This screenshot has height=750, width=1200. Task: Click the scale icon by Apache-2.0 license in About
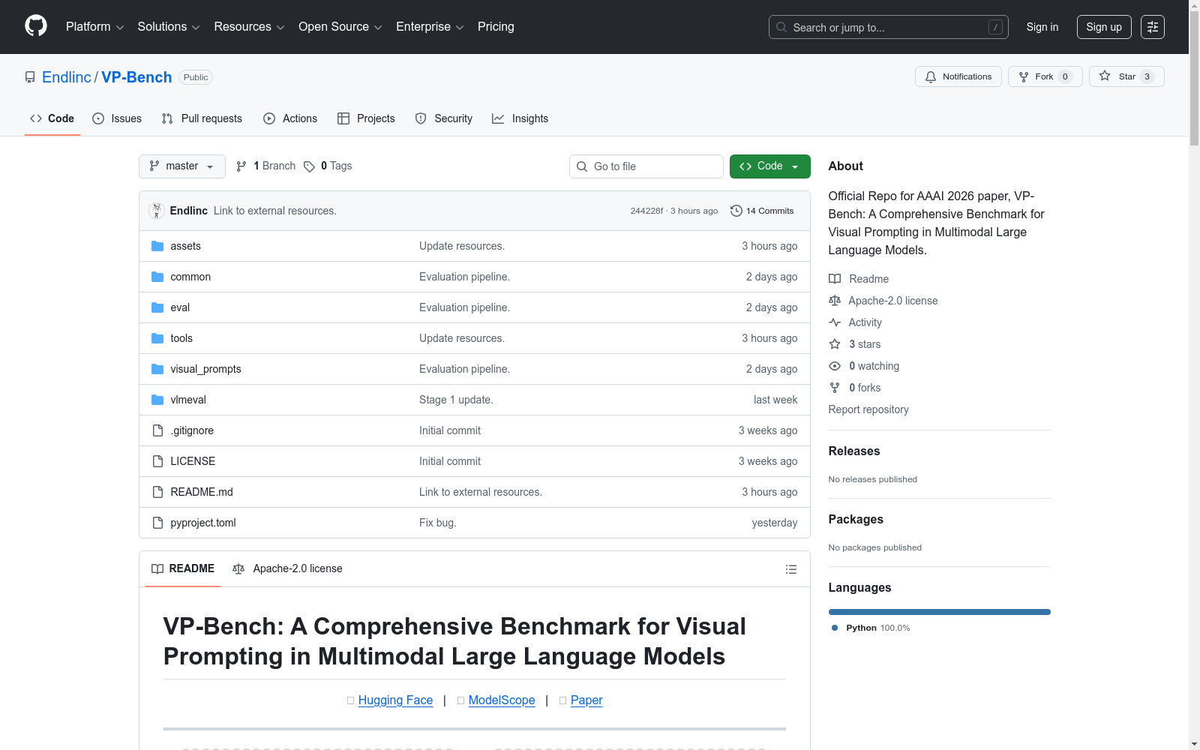point(835,301)
